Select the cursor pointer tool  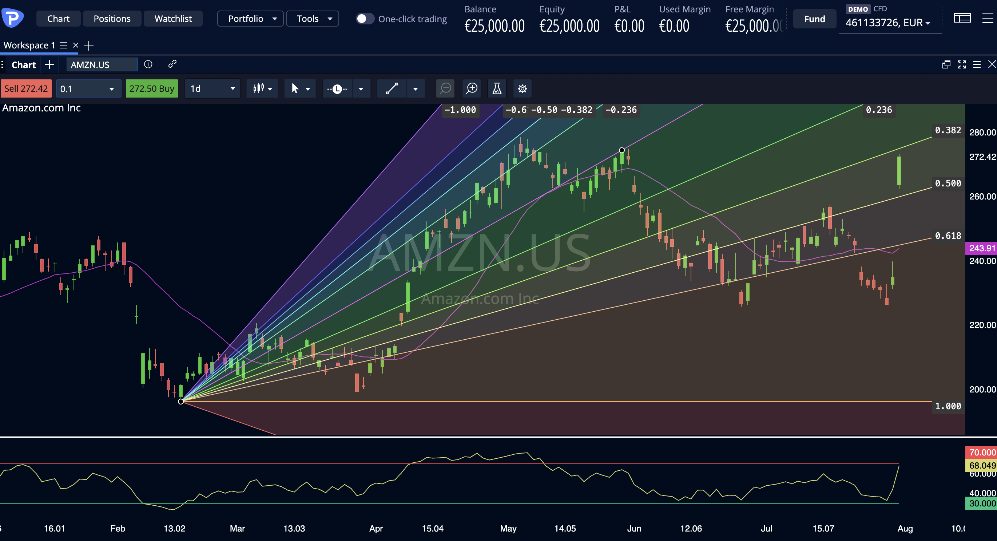point(295,88)
